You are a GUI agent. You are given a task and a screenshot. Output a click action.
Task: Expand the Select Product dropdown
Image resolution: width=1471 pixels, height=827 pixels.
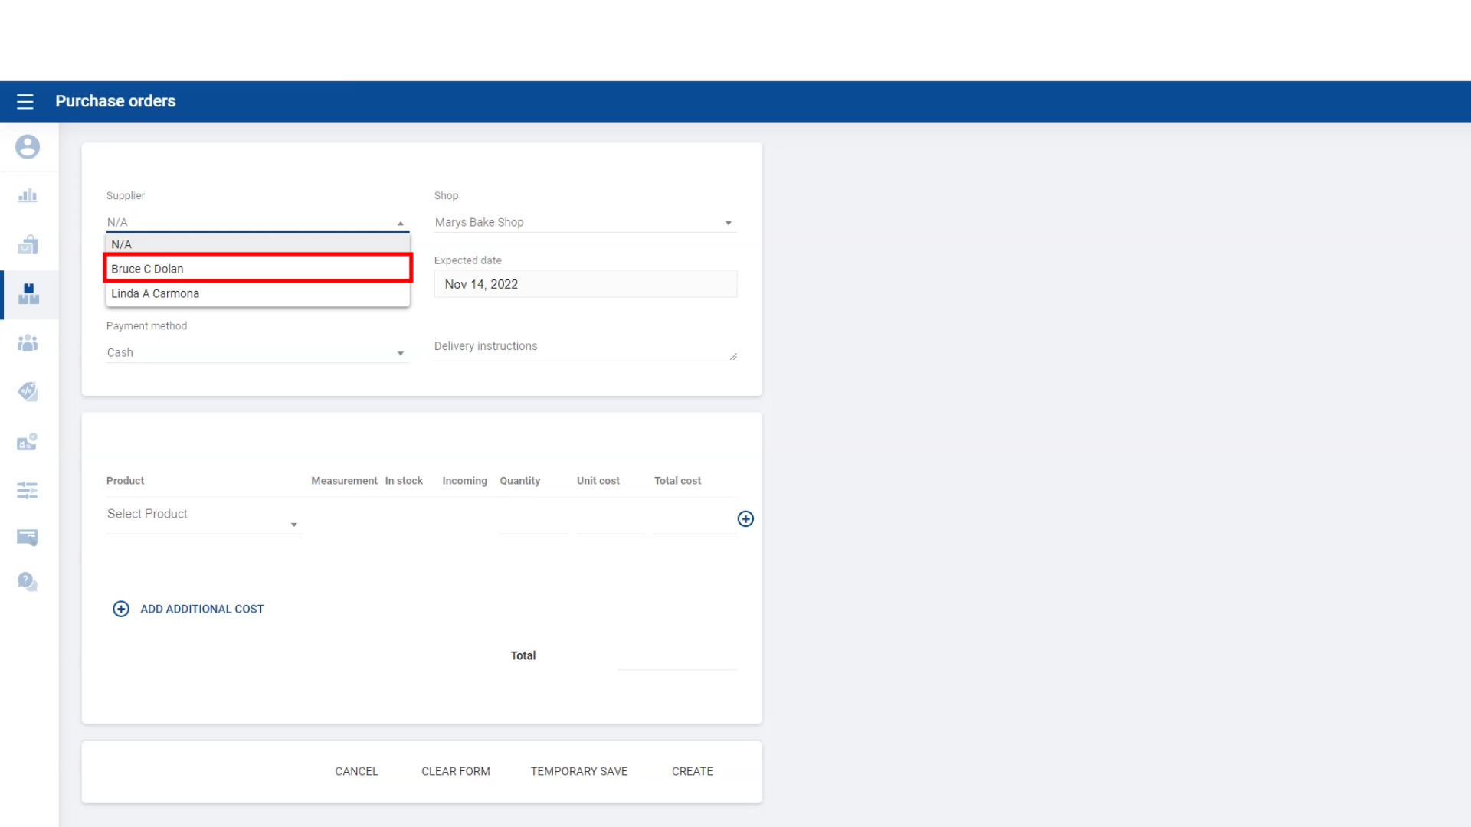click(x=203, y=515)
